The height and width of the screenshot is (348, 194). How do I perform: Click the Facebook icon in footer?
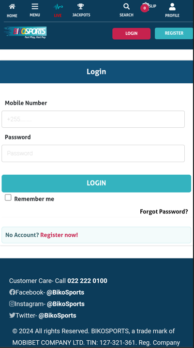[x=12, y=292]
